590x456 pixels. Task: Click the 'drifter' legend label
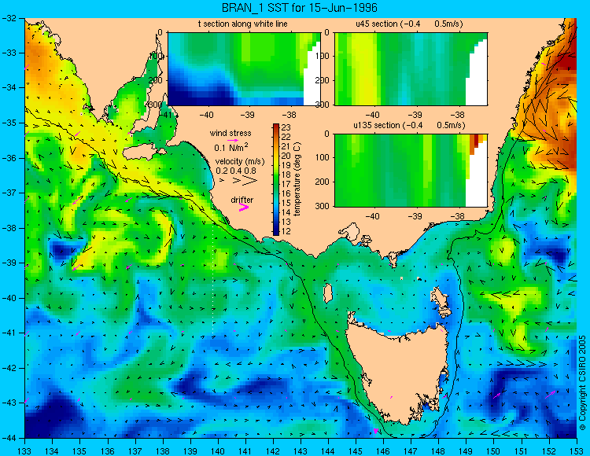point(242,200)
